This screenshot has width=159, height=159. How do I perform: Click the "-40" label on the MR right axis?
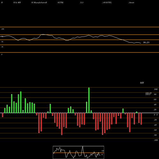coord(155,125)
